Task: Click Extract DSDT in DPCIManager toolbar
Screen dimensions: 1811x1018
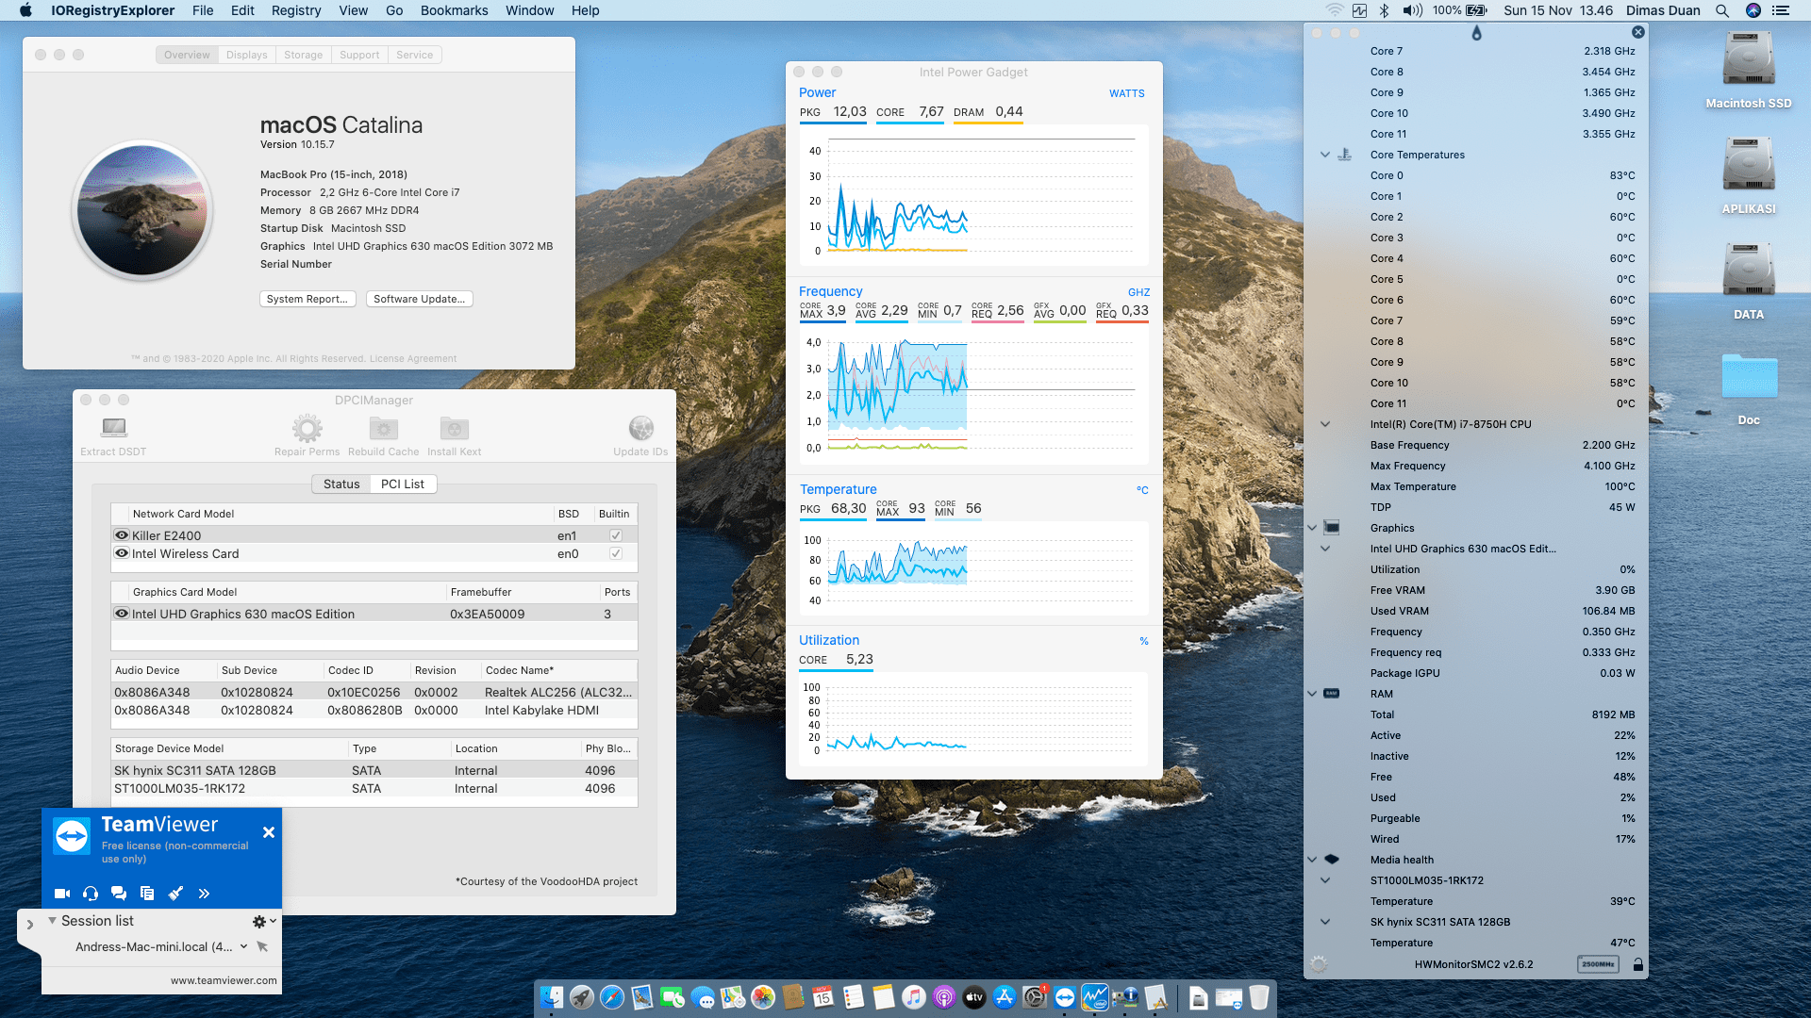Action: click(112, 433)
